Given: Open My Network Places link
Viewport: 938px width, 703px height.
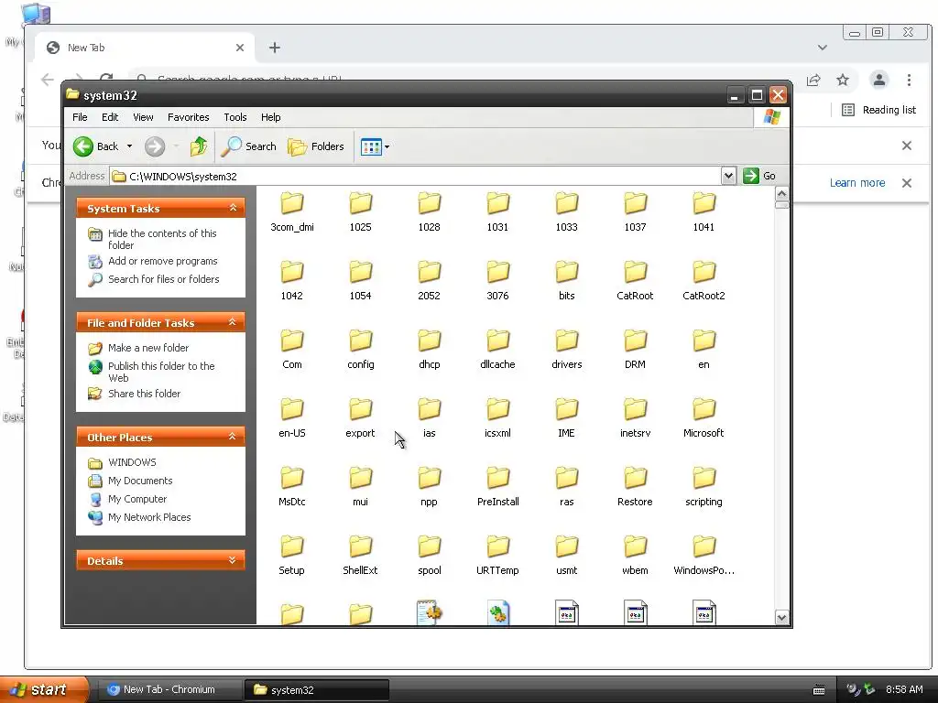Looking at the screenshot, I should click(149, 517).
